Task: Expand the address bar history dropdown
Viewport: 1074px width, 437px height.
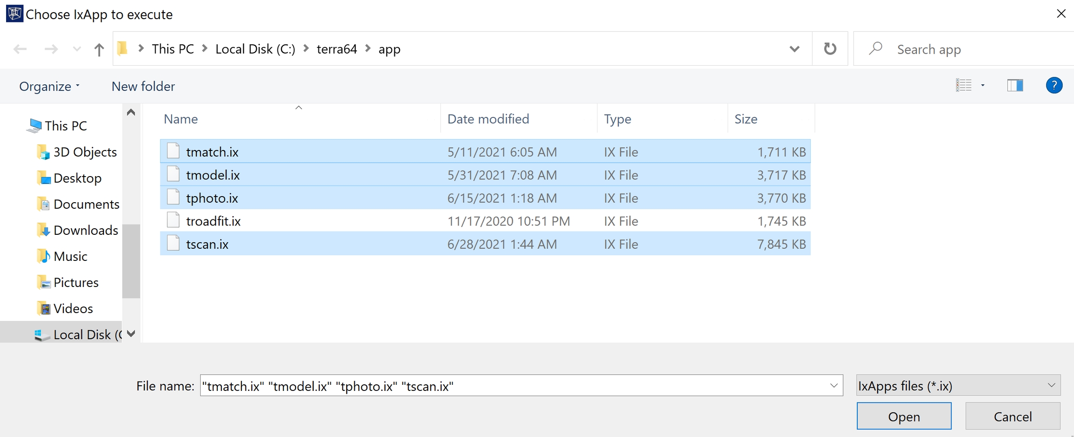Action: pyautogui.click(x=794, y=49)
